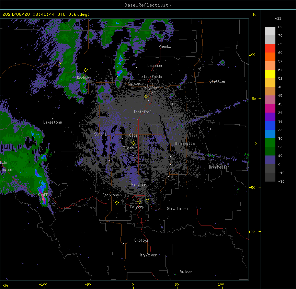Click the yellow diamond marker near RockyMH
This screenshot has height=289, width=296.
click(x=86, y=70)
